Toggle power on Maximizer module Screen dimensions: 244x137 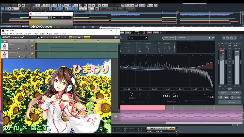(x=159, y=43)
